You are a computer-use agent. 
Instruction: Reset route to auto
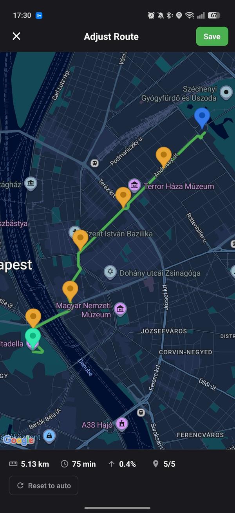click(x=43, y=486)
